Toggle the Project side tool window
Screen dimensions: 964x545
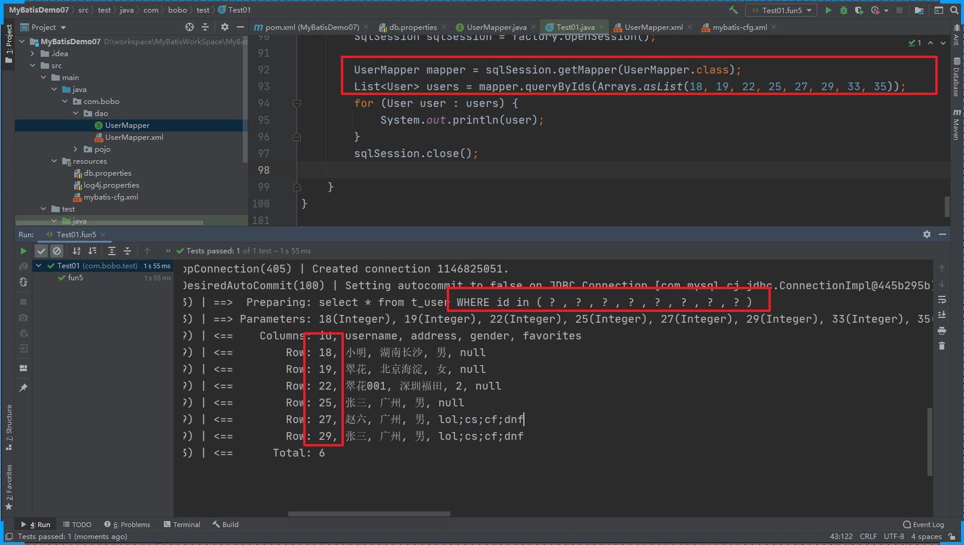tap(8, 44)
